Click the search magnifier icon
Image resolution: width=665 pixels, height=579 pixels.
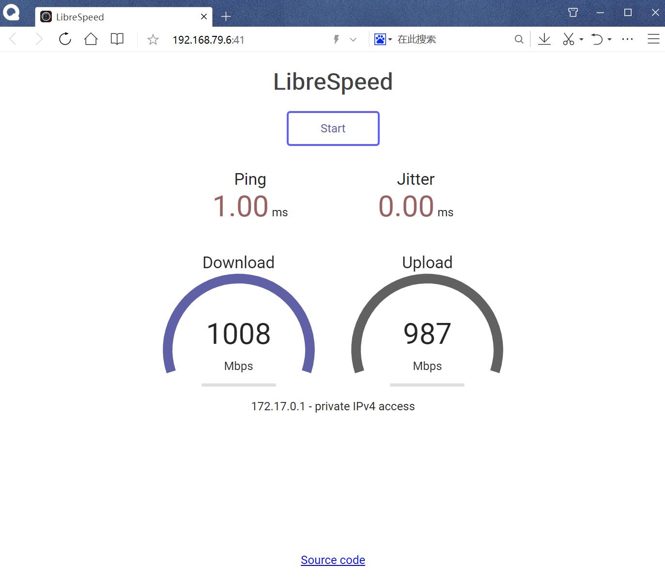(x=519, y=39)
